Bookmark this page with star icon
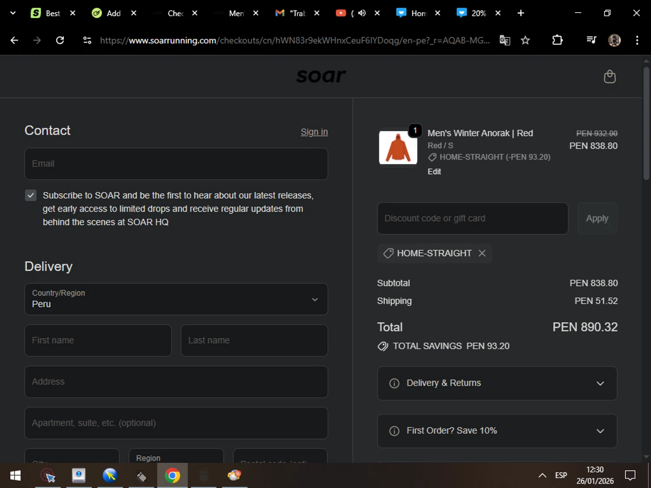This screenshot has height=488, width=651. coord(525,40)
